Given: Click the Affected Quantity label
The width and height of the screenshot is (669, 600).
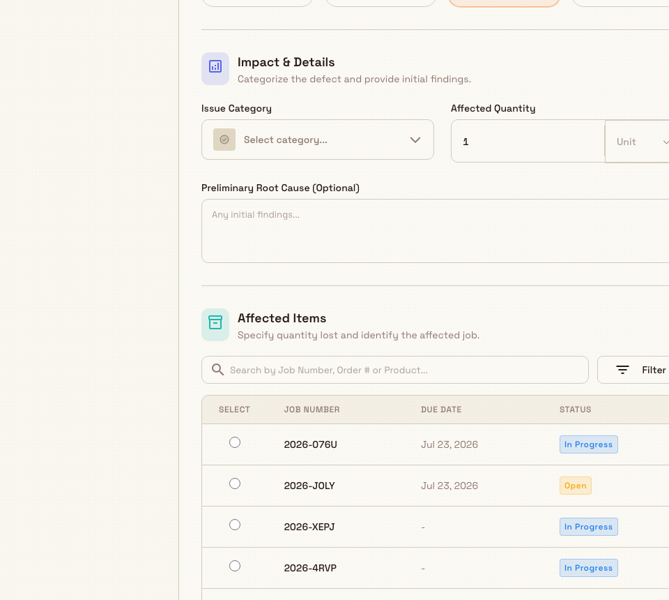Looking at the screenshot, I should point(493,108).
